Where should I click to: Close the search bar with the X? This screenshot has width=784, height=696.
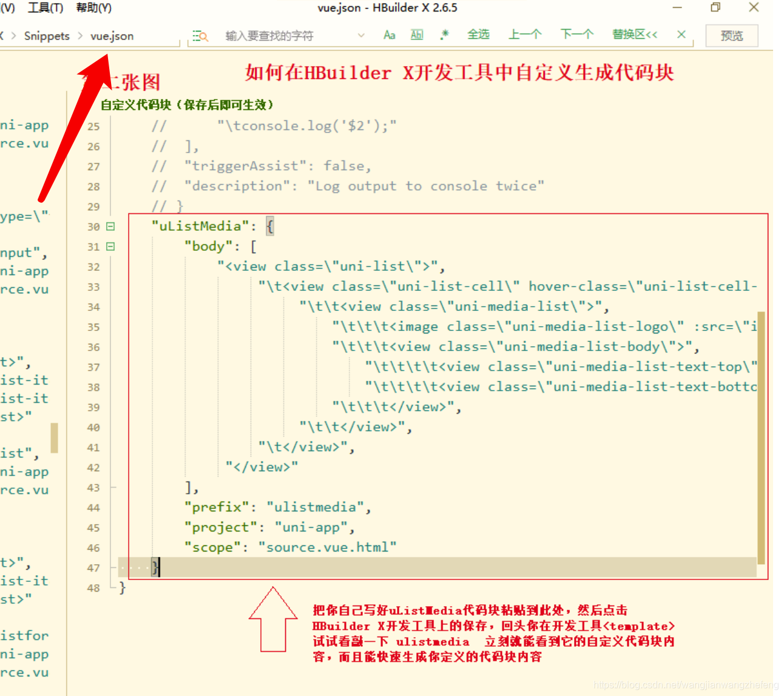681,35
